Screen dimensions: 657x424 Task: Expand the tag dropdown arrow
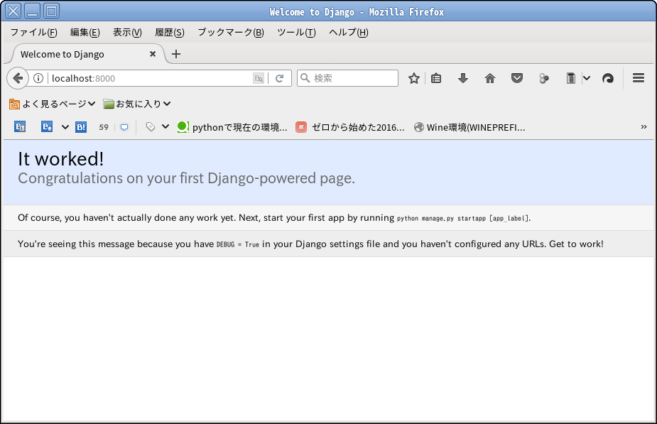click(x=165, y=126)
